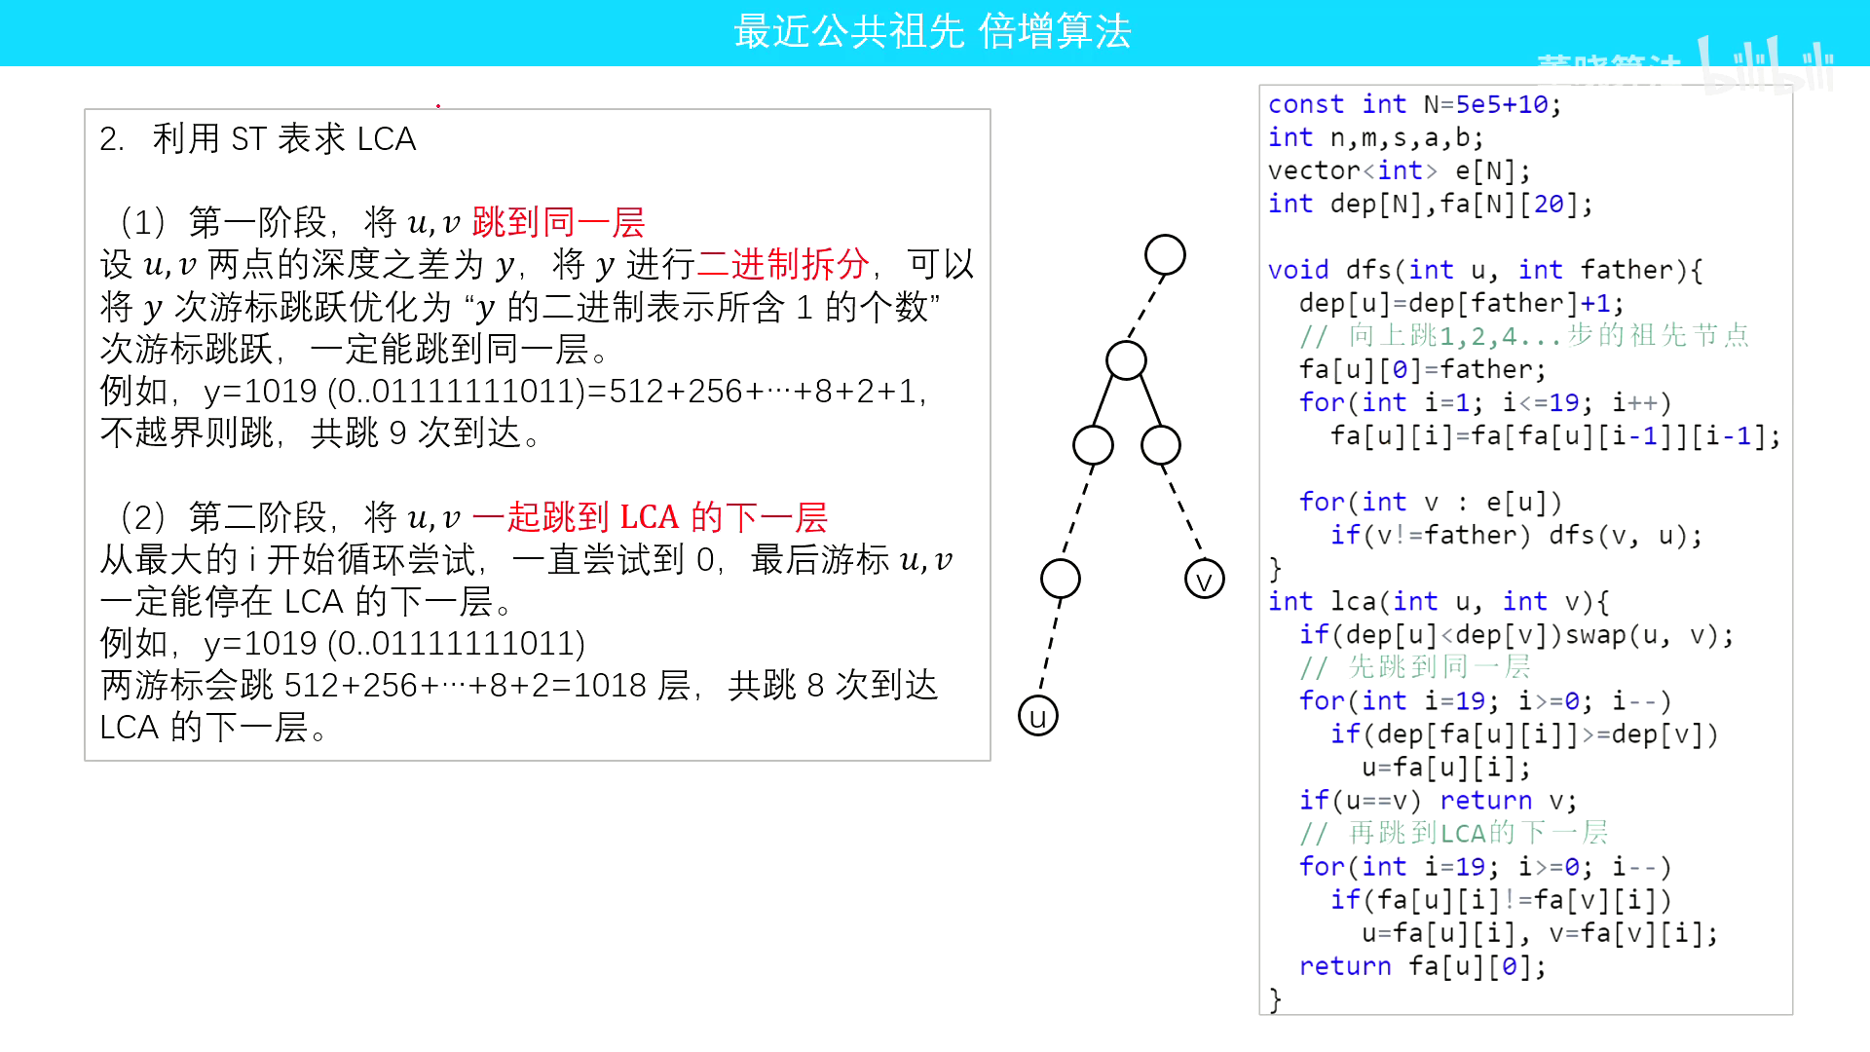Viewport: 1870px width, 1052px height.
Task: Select the branching node with two solid edges
Action: 1125,358
